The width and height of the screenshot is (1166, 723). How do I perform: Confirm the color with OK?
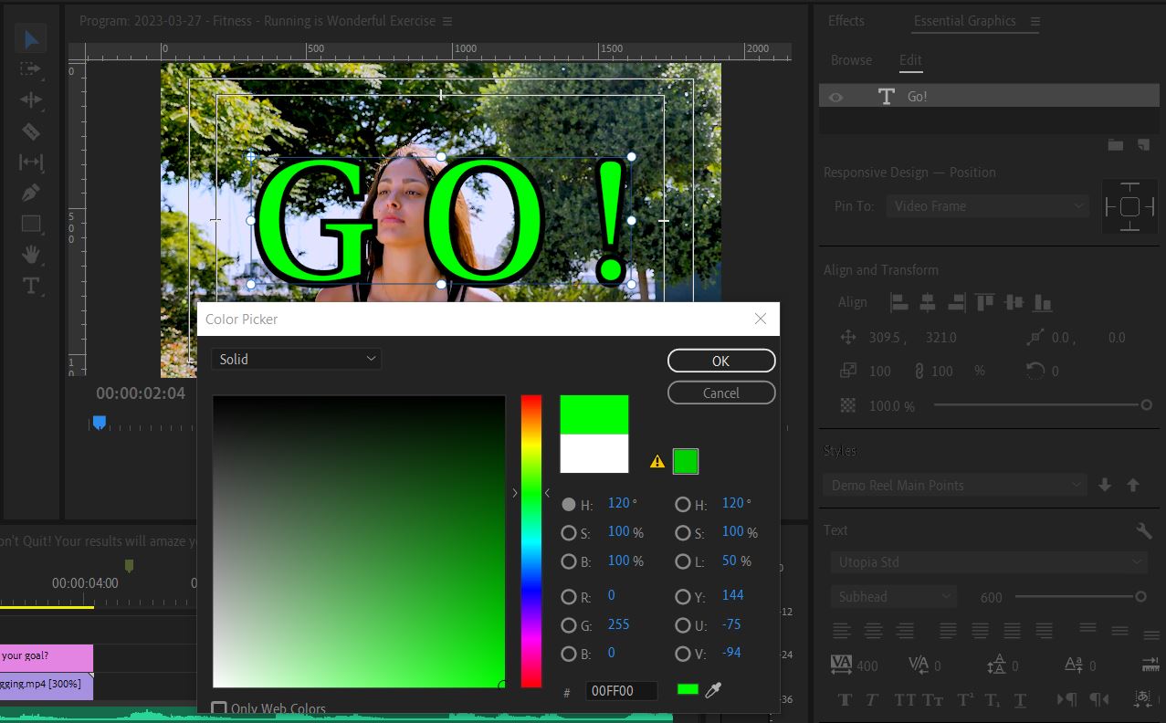pos(721,361)
